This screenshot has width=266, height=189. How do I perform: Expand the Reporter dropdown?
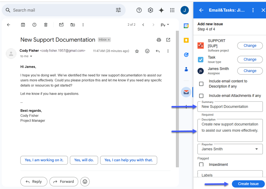pyautogui.click(x=256, y=149)
